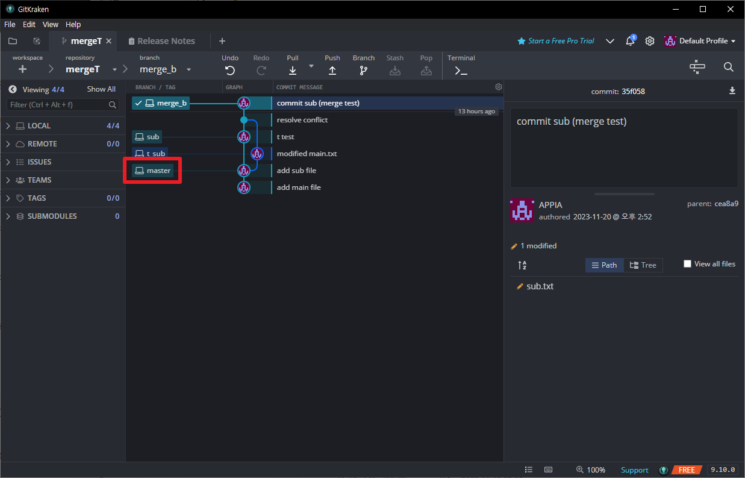Open the Terminal panel
745x478 pixels.
click(461, 70)
